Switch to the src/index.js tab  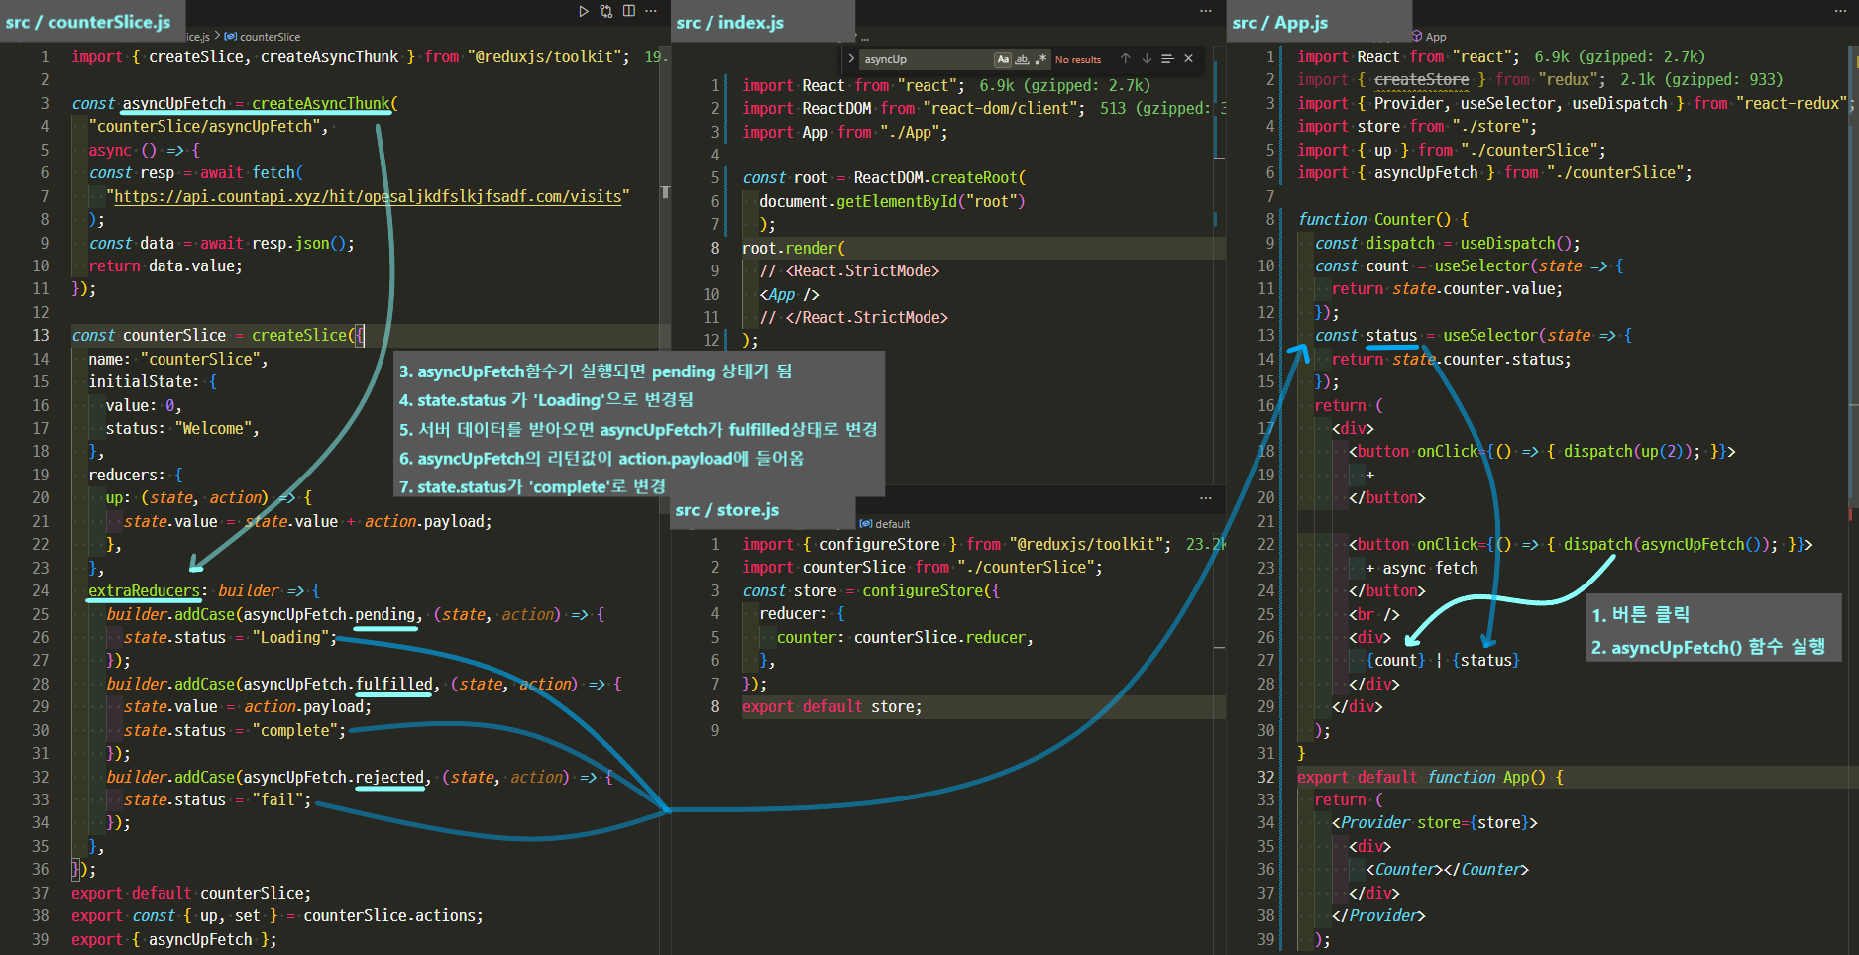[730, 20]
